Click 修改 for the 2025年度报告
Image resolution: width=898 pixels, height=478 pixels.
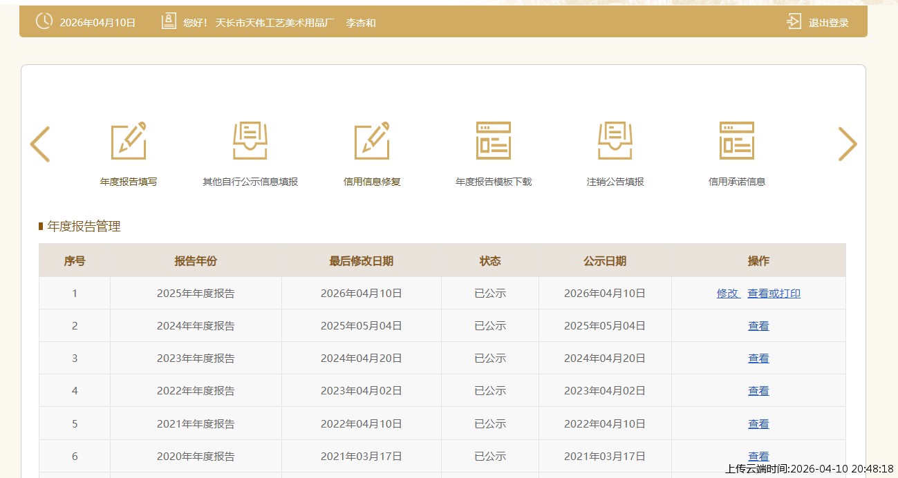(728, 294)
